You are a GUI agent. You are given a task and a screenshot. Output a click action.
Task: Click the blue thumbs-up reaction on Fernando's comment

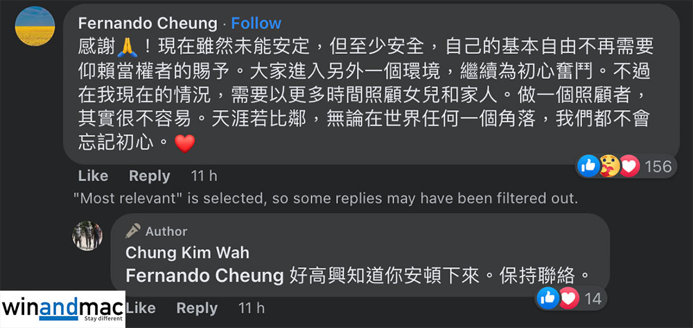tap(588, 166)
